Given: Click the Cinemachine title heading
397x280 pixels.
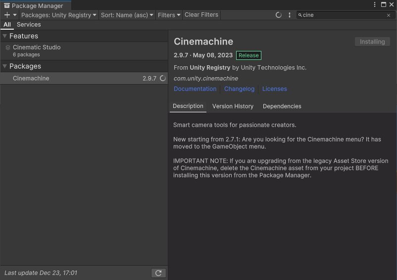Looking at the screenshot, I should click(203, 42).
